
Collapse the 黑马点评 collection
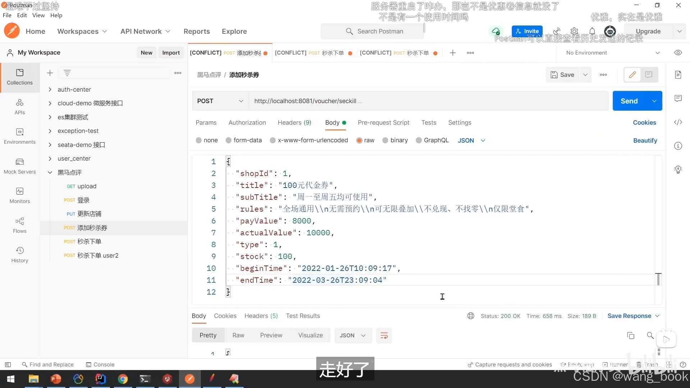click(50, 172)
